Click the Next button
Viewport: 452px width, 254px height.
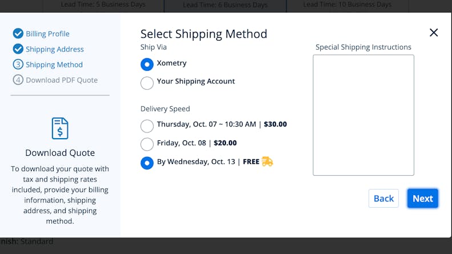[422, 198]
